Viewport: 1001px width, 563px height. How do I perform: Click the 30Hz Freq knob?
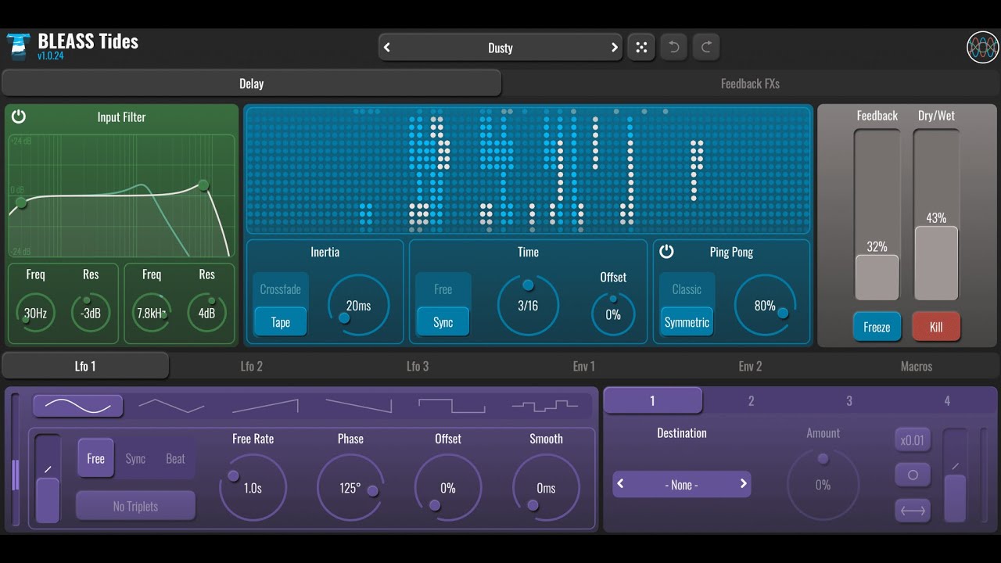[35, 314]
